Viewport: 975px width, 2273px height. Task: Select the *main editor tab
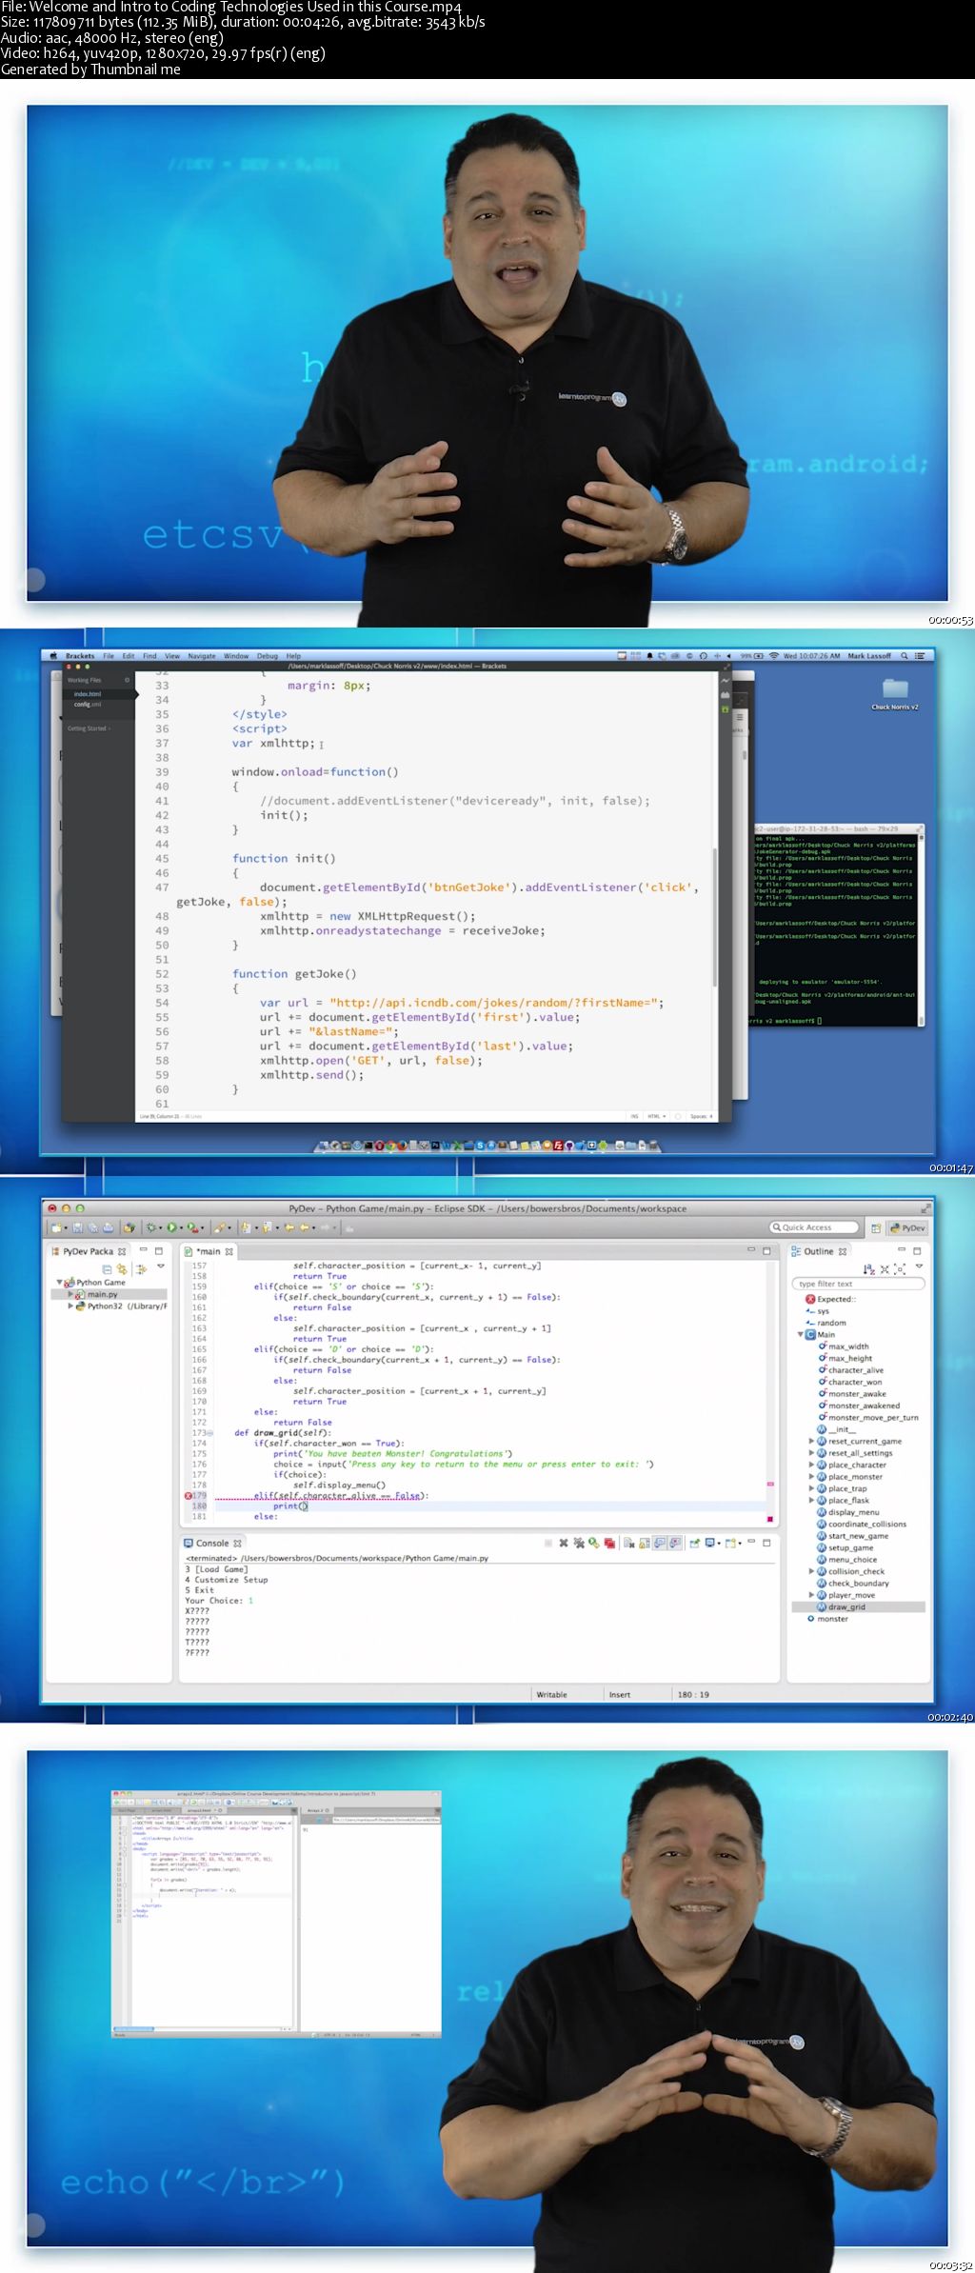tap(208, 1251)
